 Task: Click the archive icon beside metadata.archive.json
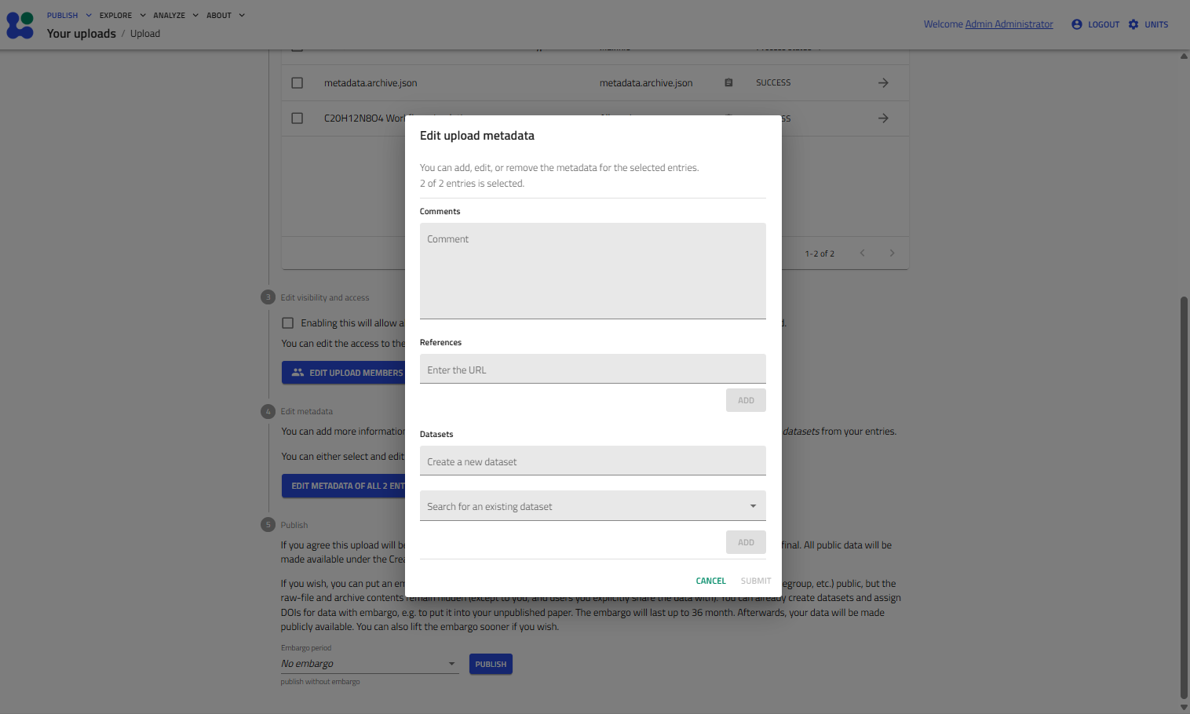click(x=728, y=82)
